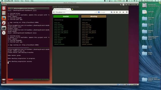This screenshot has height=90, width=161.
Task: Click the green master branch header
Action: point(66,16)
